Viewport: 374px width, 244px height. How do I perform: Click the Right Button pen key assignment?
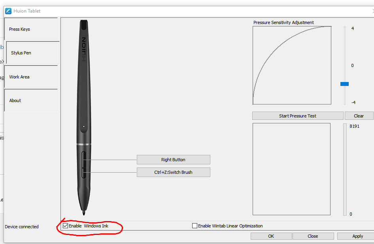(x=174, y=160)
